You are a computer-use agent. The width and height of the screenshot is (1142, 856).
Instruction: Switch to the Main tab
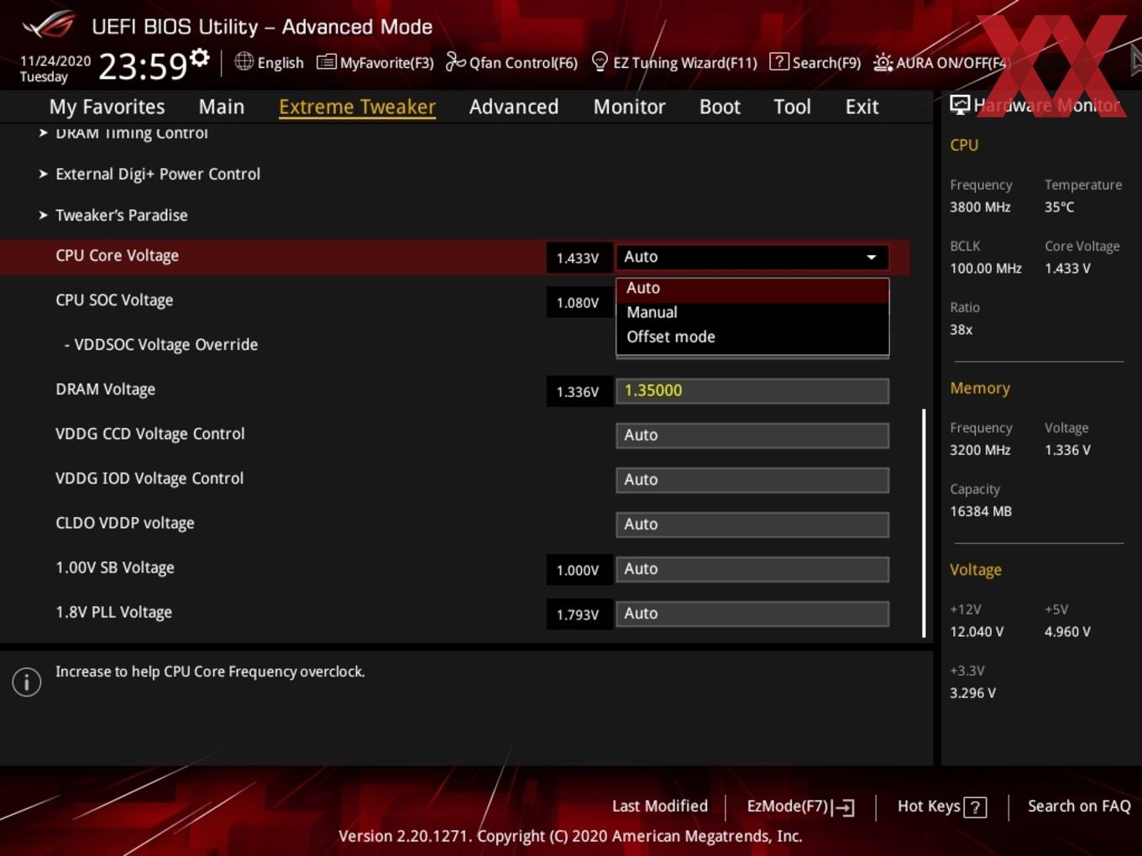(x=221, y=107)
